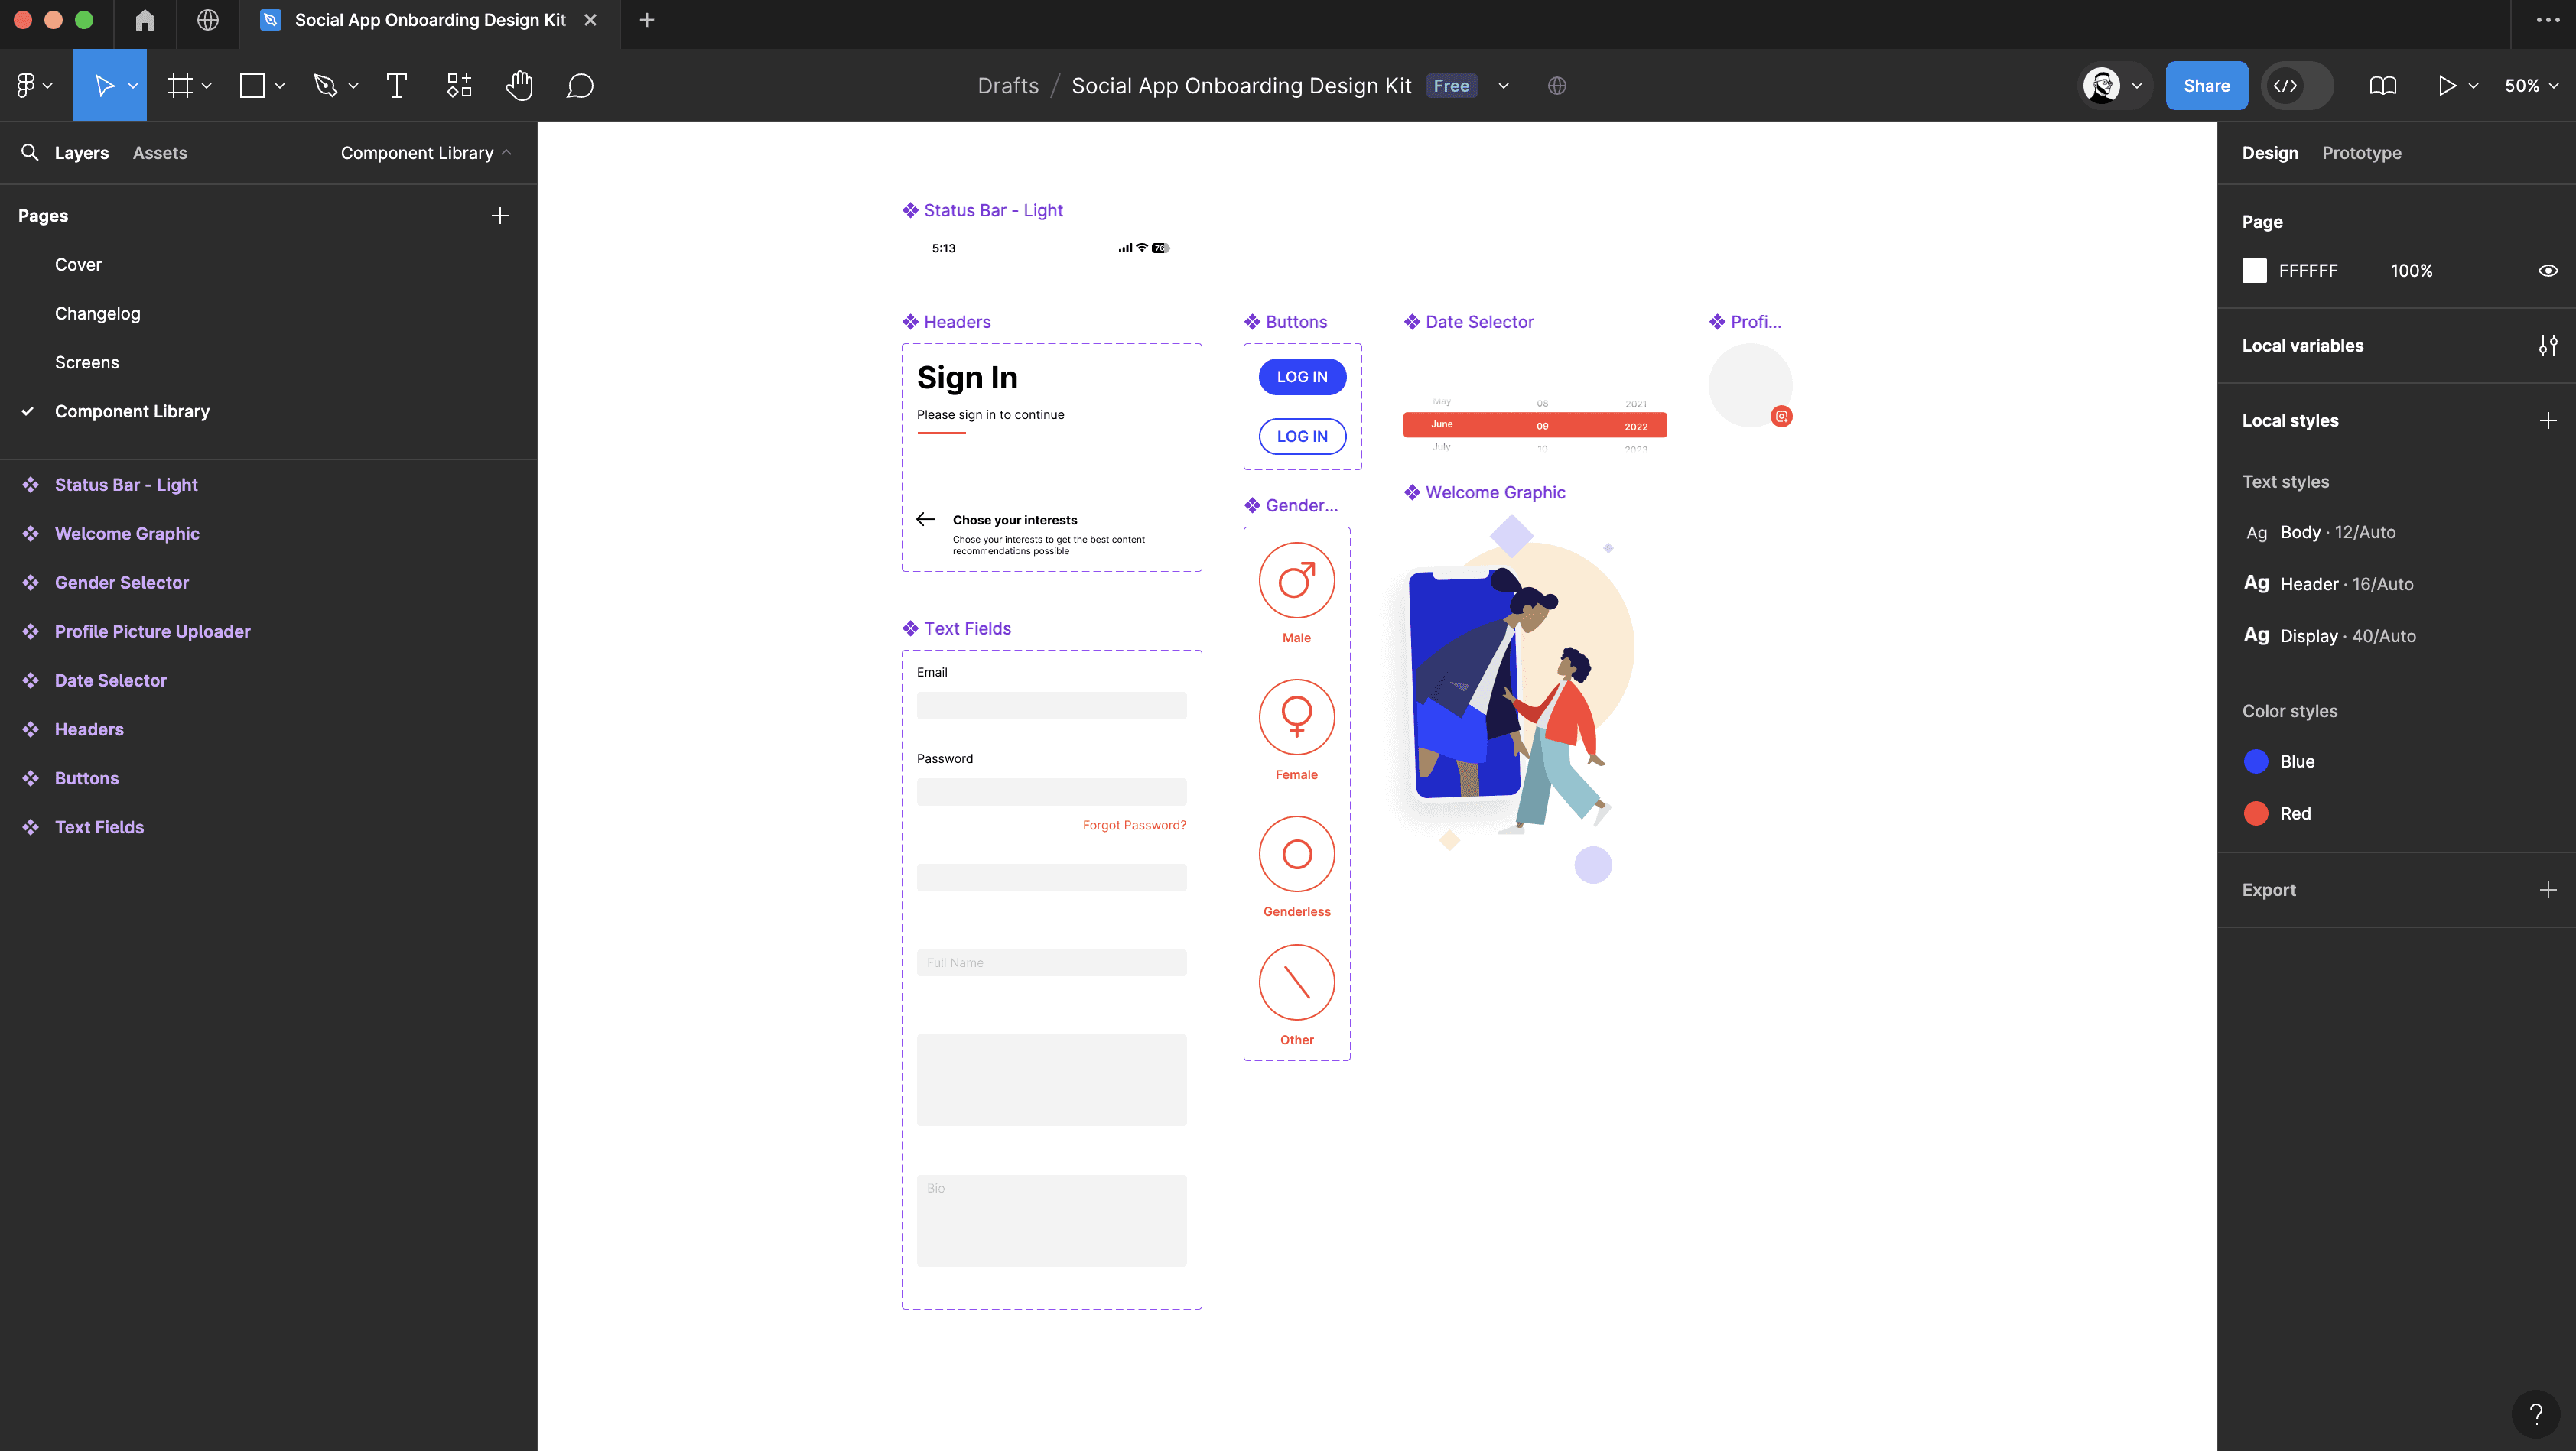
Task: Open the present options chevron
Action: pos(2474,86)
